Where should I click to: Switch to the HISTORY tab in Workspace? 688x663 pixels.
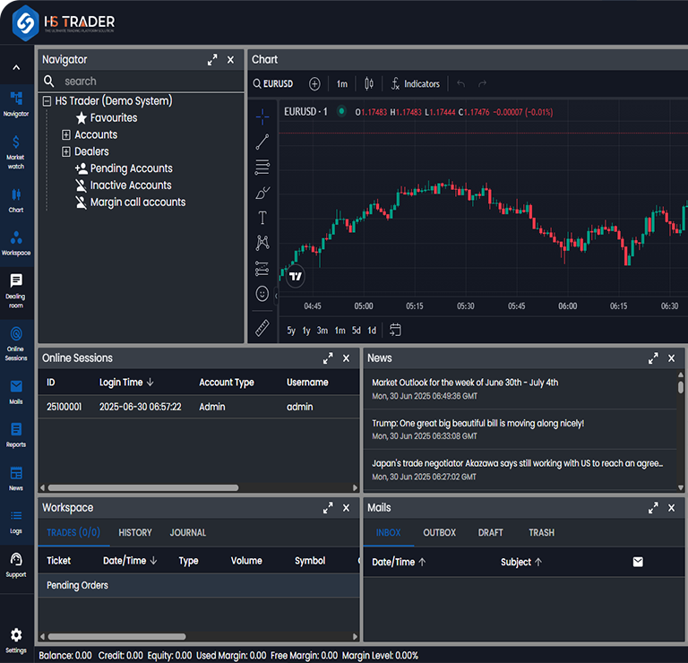pos(135,533)
